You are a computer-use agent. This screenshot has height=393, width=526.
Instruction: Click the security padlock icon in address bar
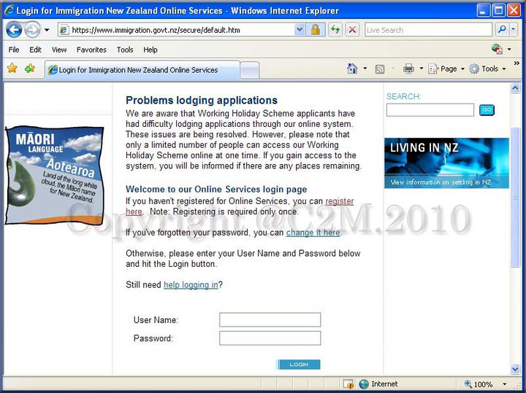click(316, 30)
